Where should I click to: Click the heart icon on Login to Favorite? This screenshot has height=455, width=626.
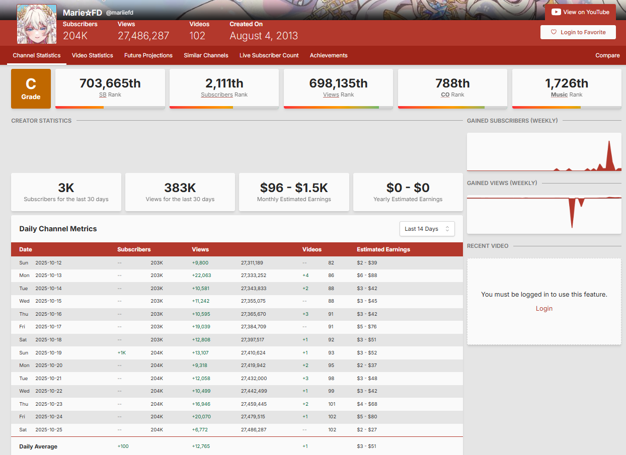[x=554, y=32]
